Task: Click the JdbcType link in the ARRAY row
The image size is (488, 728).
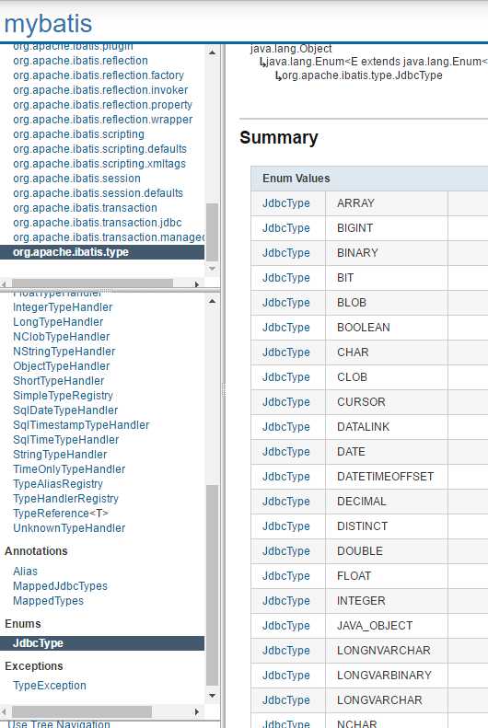Action: point(286,203)
